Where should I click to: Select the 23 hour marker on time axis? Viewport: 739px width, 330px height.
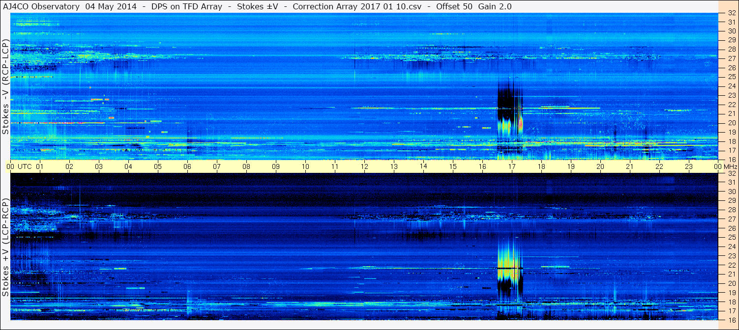pos(689,166)
